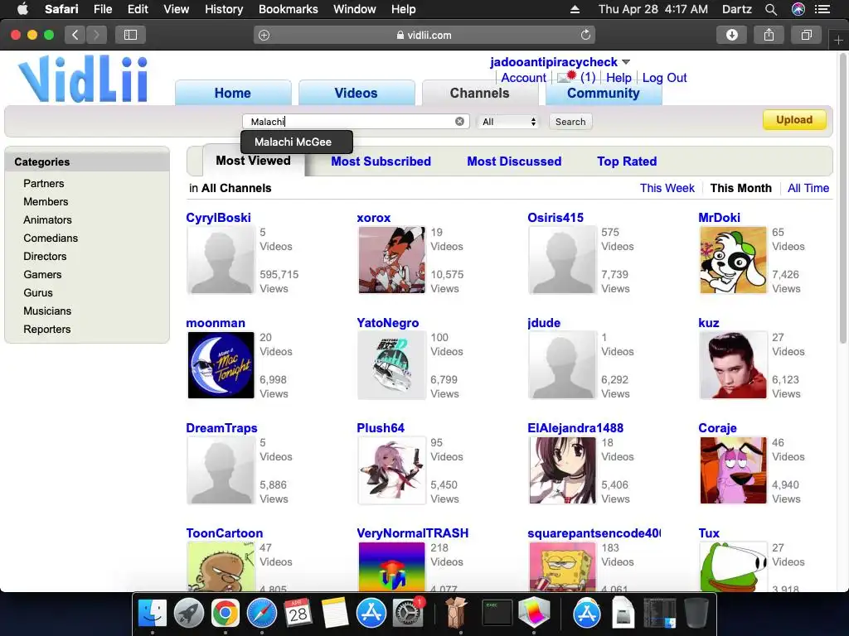Open the Help link
The width and height of the screenshot is (849, 636).
tap(619, 78)
